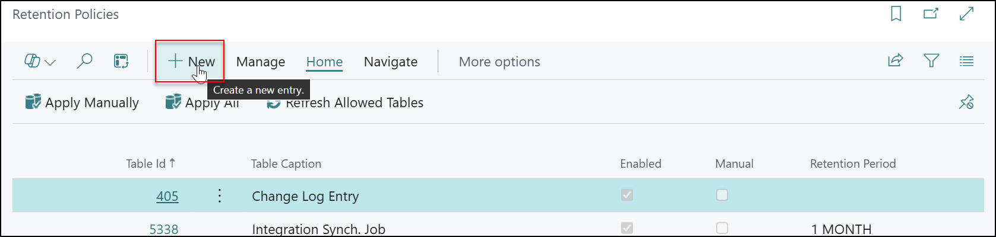The height and width of the screenshot is (237, 996).
Task: Click the search magnifier icon
Action: pos(85,61)
